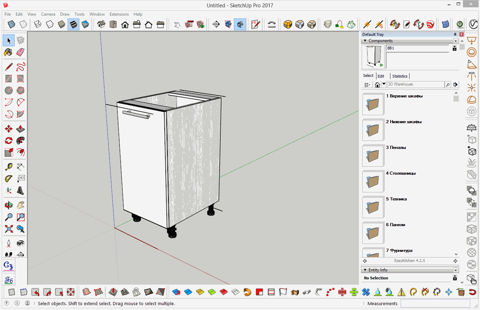Image resolution: width=480 pixels, height=310 pixels.
Task: Activate the Push/Pull tool
Action: pyautogui.click(x=21, y=129)
